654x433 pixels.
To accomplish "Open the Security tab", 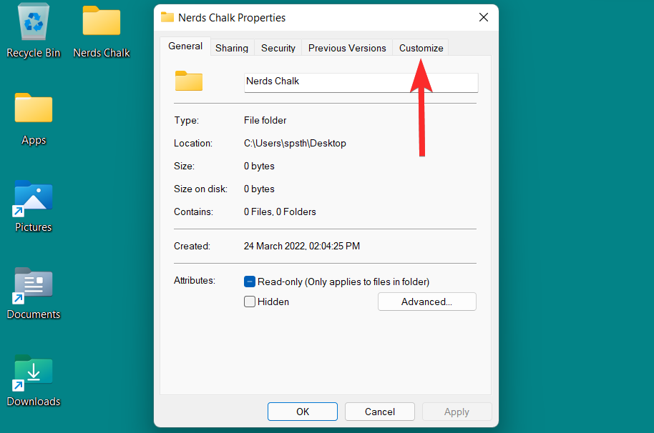I will [x=278, y=48].
